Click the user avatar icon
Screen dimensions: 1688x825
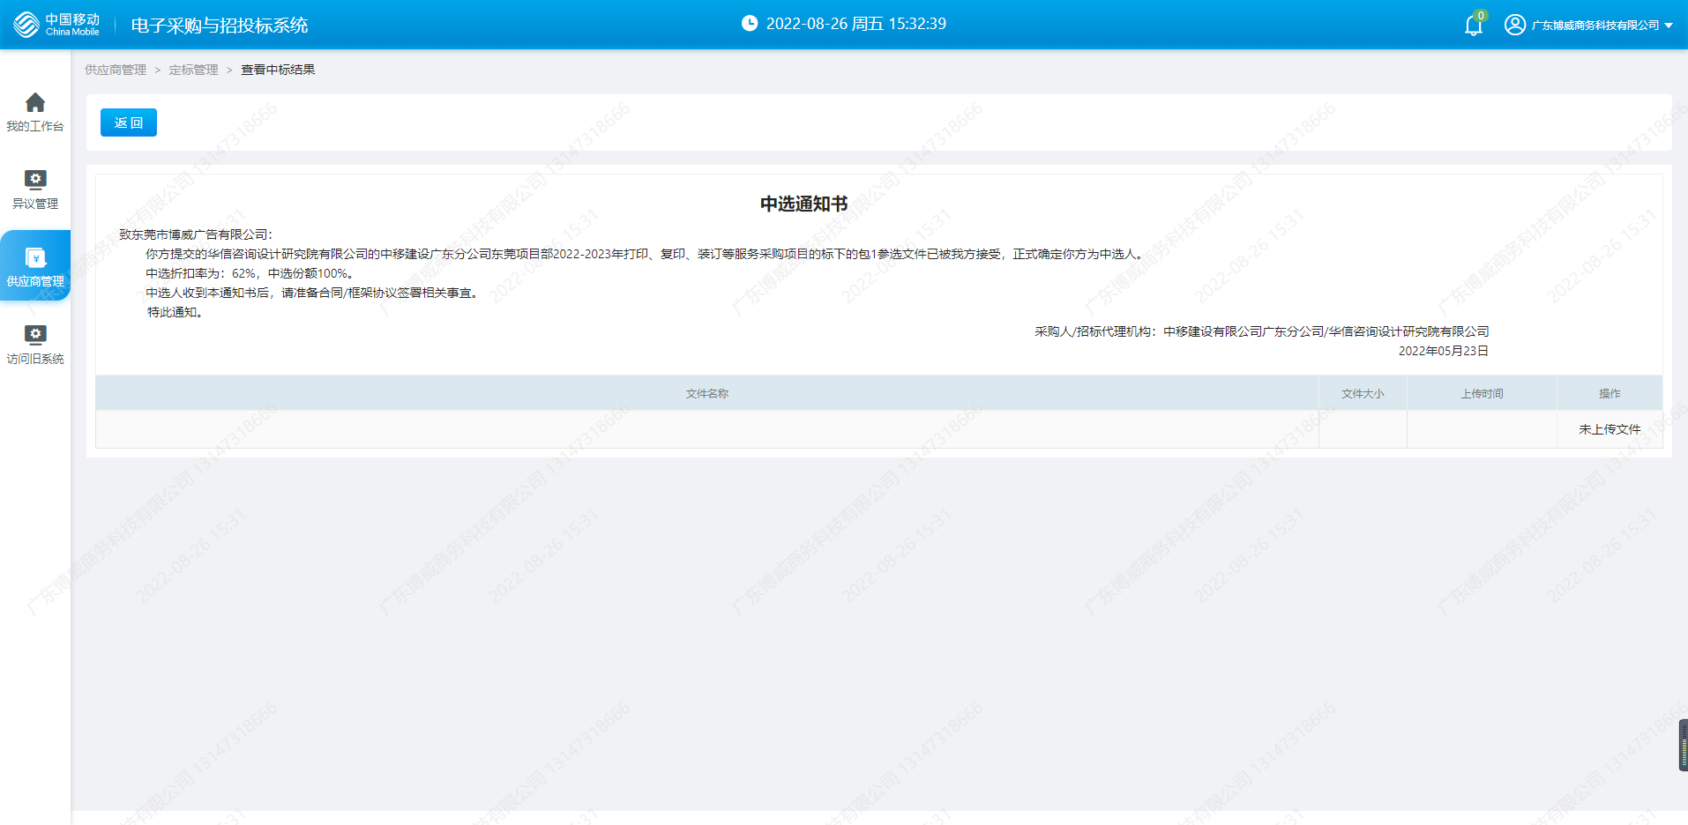coord(1514,25)
